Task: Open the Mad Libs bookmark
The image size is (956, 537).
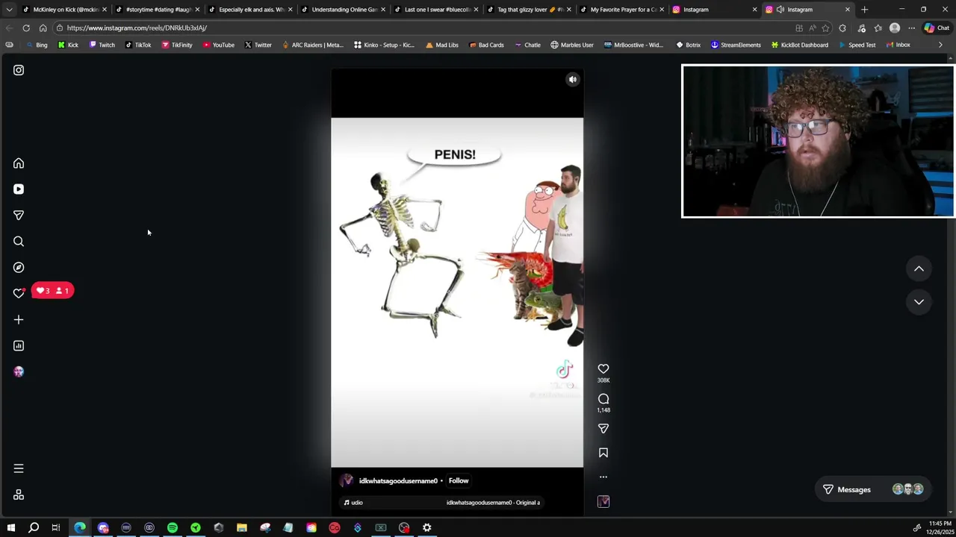Action: click(x=442, y=45)
